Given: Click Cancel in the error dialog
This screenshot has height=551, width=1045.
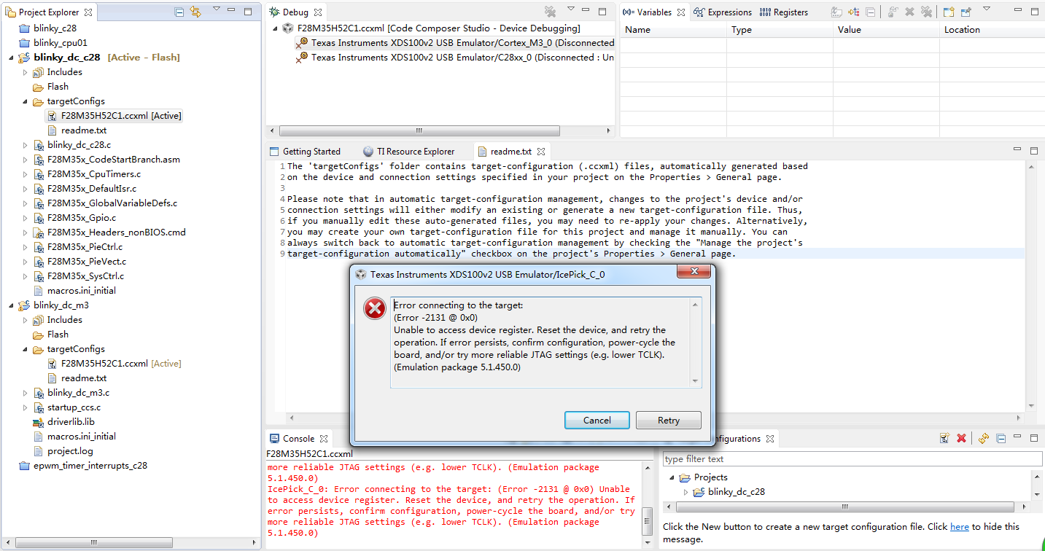Looking at the screenshot, I should [x=597, y=420].
